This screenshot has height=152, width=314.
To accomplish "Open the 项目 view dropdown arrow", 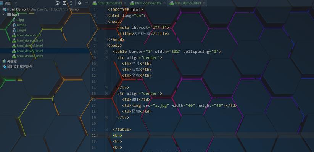I will [x=16, y=3].
